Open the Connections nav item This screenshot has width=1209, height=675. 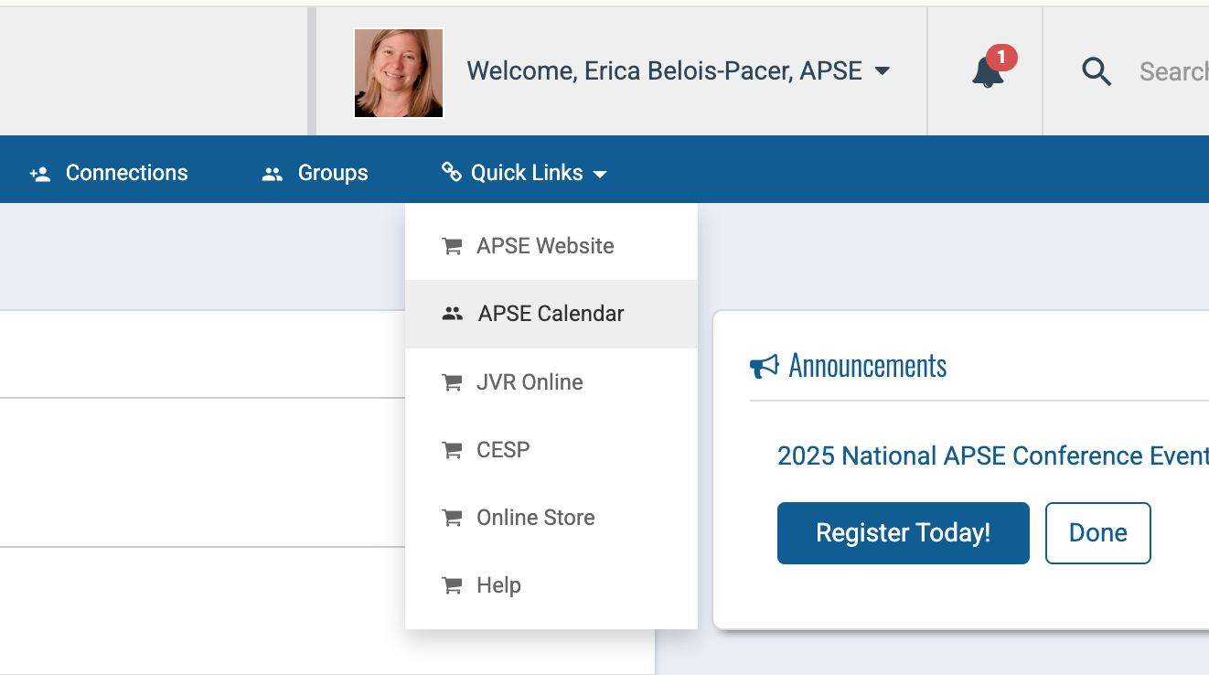109,173
